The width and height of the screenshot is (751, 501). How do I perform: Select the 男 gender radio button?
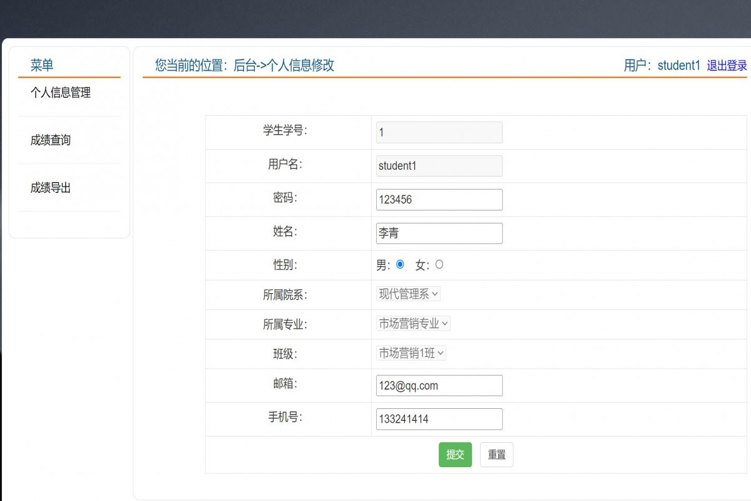tap(399, 264)
